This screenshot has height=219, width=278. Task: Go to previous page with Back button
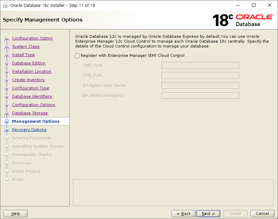(x=184, y=213)
